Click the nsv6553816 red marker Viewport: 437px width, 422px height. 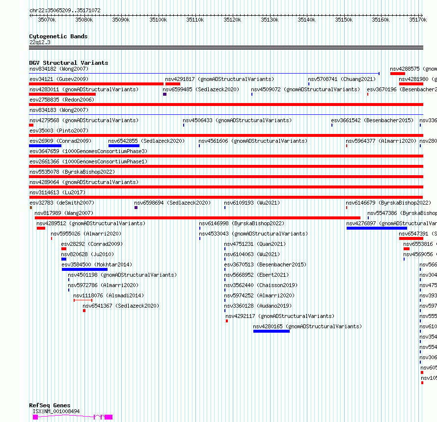[x=407, y=249]
